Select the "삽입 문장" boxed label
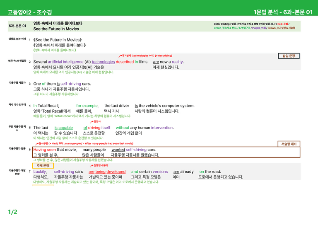Screen dimensions: 318x225 click(289, 56)
